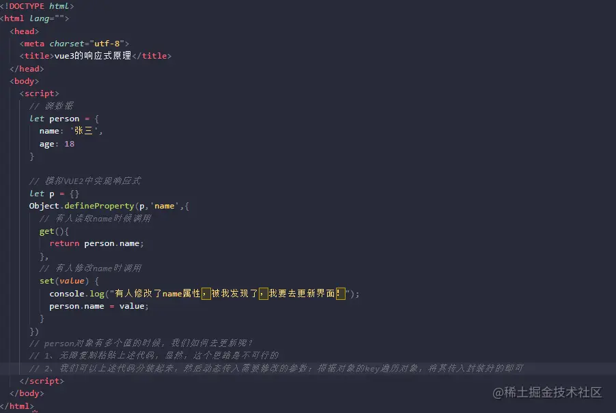Click the 'person.name = value;' assignment

point(99,306)
